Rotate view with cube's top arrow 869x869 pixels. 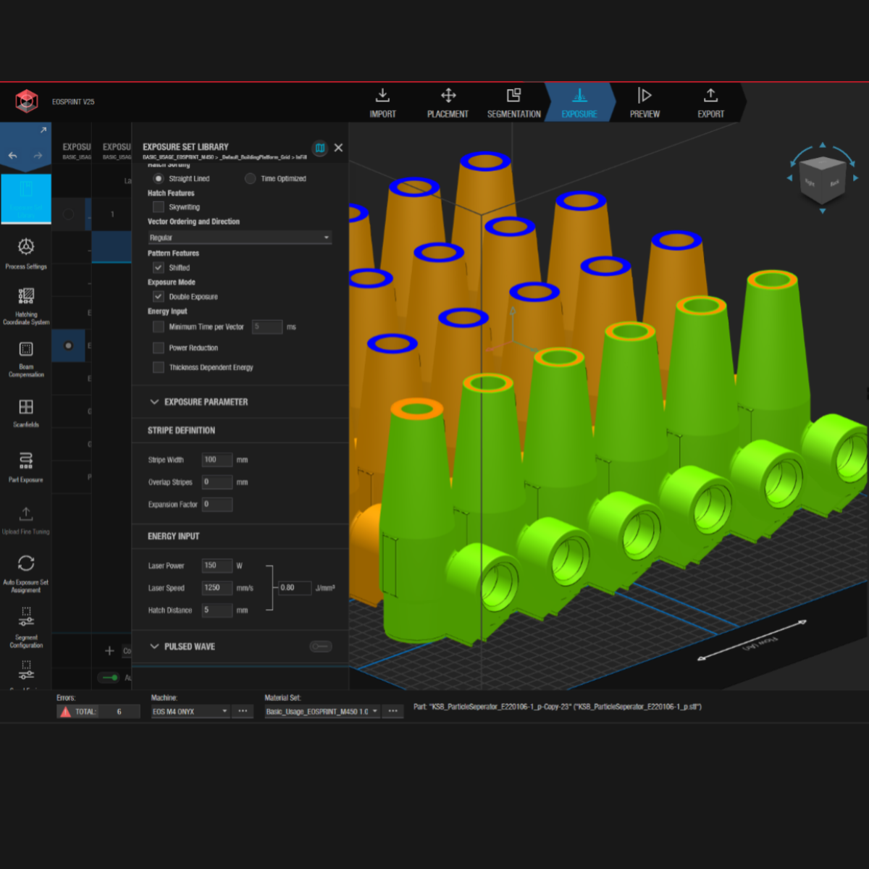point(822,146)
